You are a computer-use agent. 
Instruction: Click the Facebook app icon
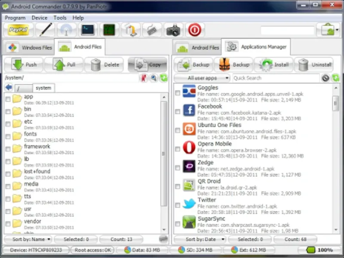tap(189, 110)
